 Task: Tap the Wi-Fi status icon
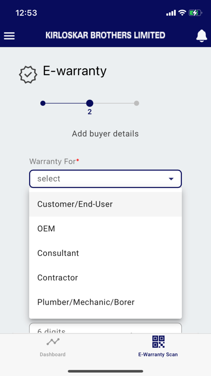point(182,13)
